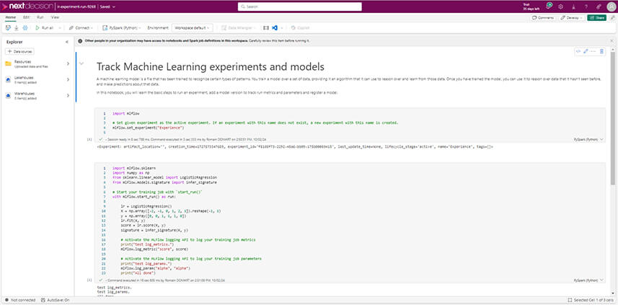Image resolution: width=618 pixels, height=305 pixels.
Task: Click the edit pencil icon on markdown cell
Action: click(586, 51)
